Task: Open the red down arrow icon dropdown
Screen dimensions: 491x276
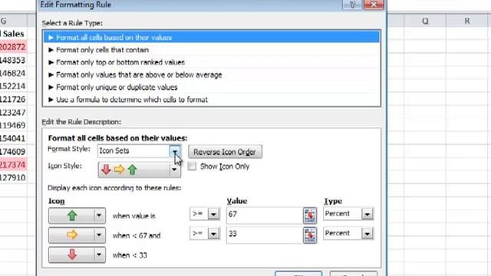Action: click(x=99, y=255)
